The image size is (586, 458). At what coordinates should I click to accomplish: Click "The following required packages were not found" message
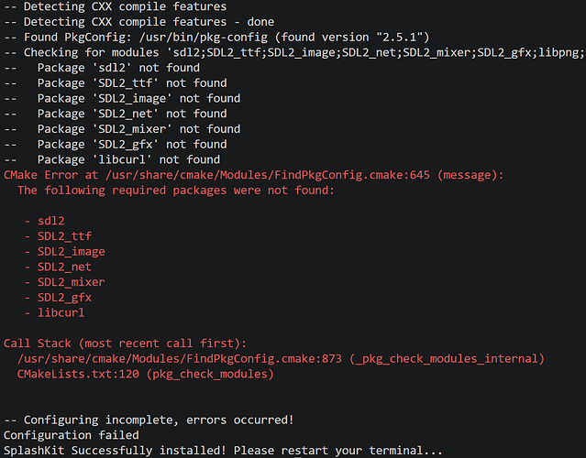click(176, 191)
